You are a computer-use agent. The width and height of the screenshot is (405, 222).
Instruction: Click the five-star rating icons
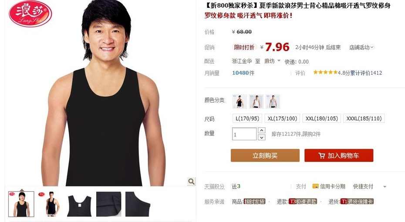tap(325, 73)
